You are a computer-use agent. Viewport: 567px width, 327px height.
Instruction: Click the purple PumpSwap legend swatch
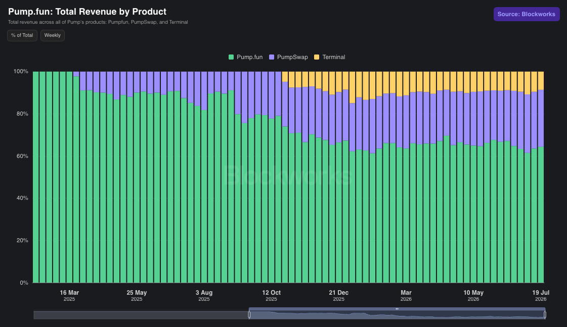pyautogui.click(x=272, y=57)
